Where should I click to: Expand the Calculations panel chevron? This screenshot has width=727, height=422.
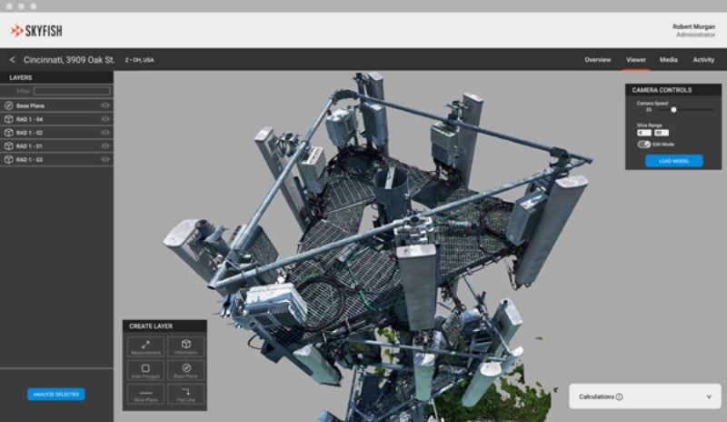pyautogui.click(x=709, y=397)
